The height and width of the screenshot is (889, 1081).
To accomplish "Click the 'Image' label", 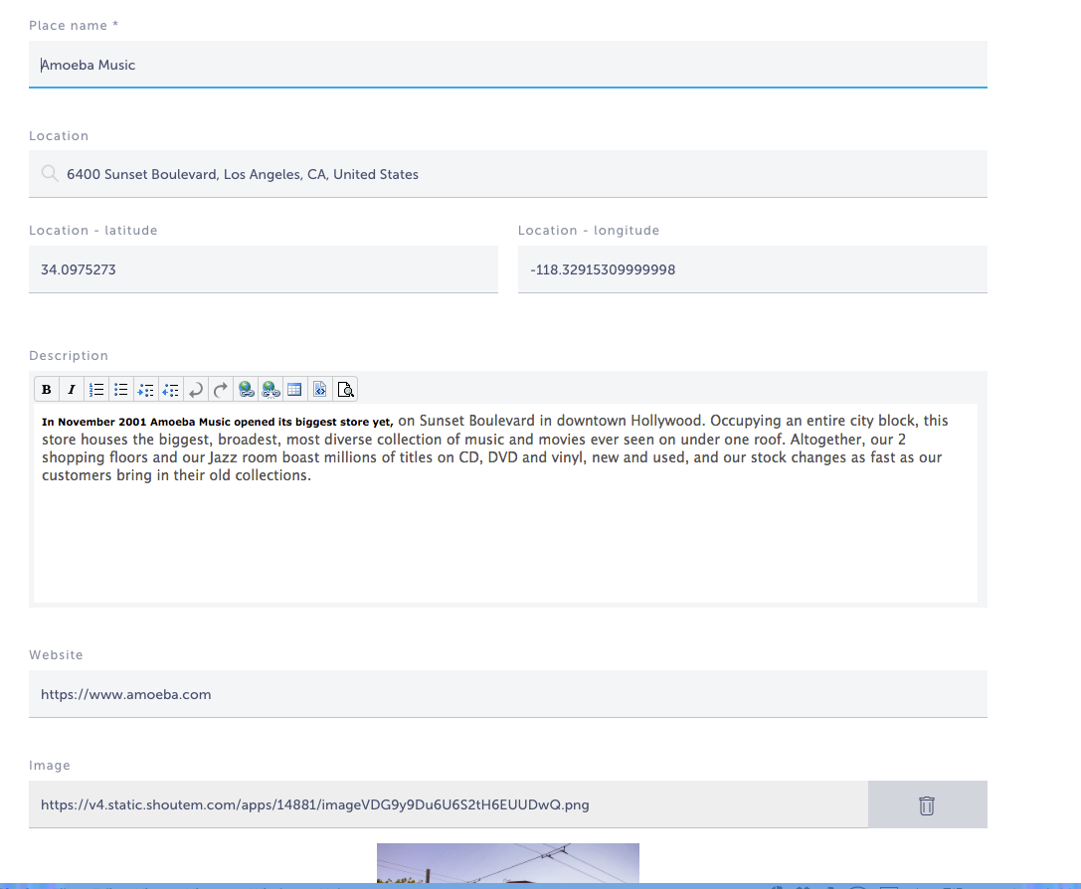I will coord(50,765).
